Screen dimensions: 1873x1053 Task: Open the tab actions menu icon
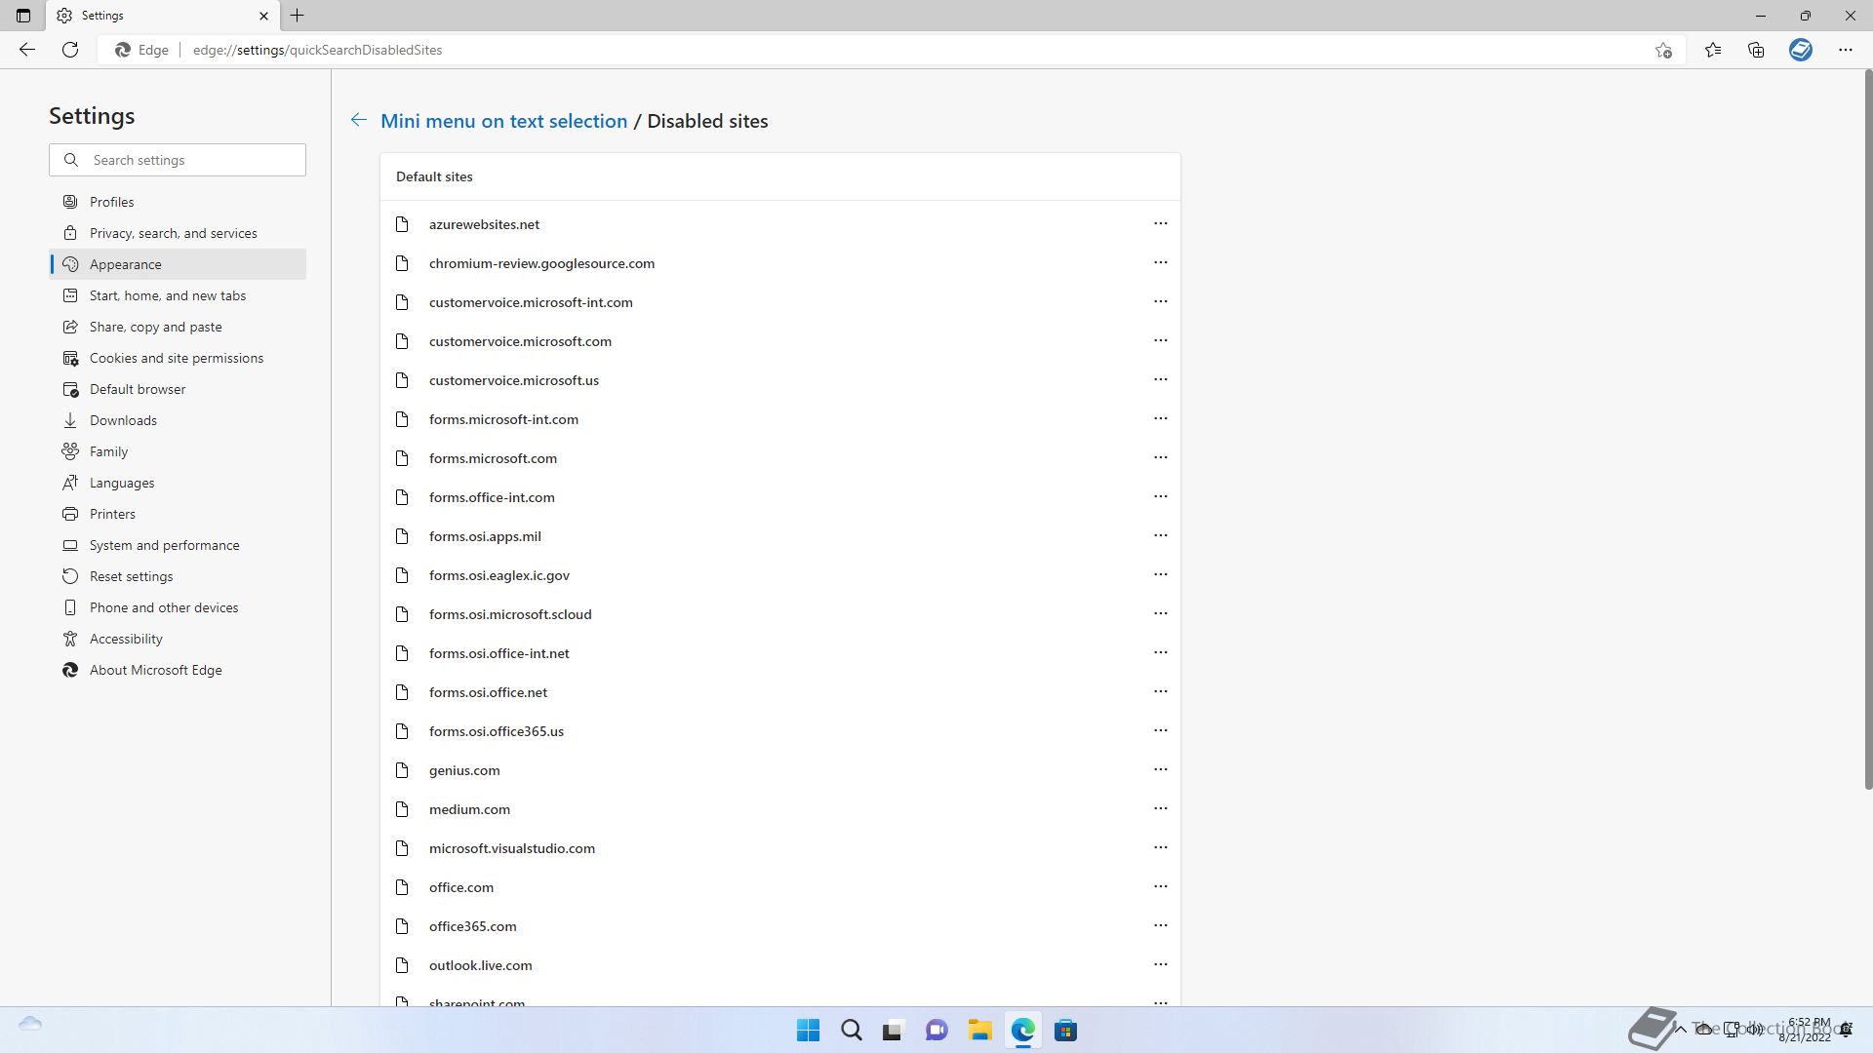point(23,16)
